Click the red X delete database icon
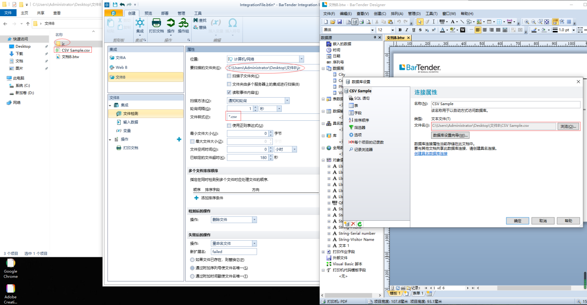This screenshot has width=587, height=305. click(353, 224)
